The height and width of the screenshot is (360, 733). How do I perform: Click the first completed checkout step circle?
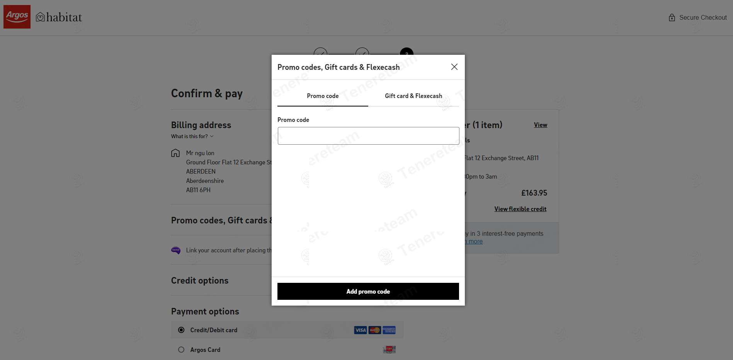pos(320,52)
